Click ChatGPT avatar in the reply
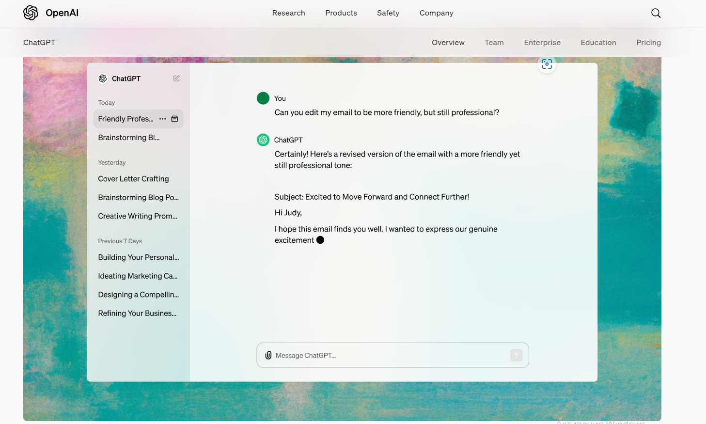 (263, 140)
